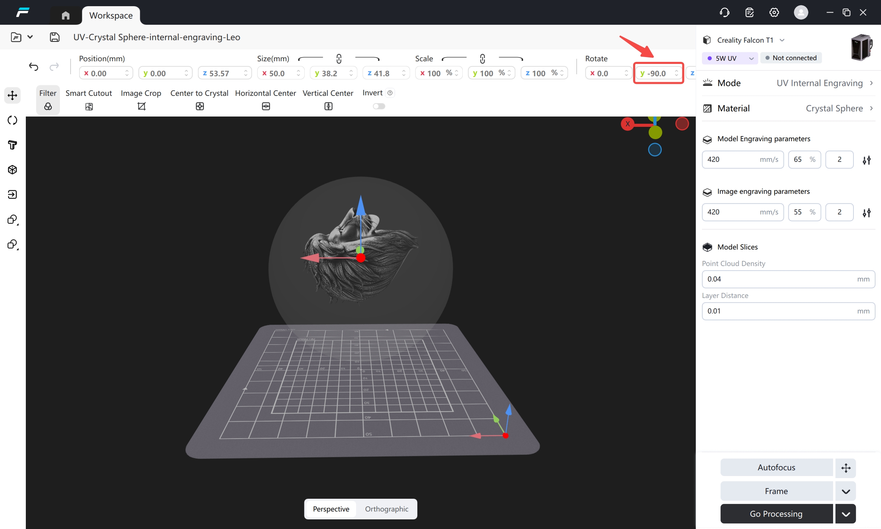Edit the Position y field

coord(166,73)
